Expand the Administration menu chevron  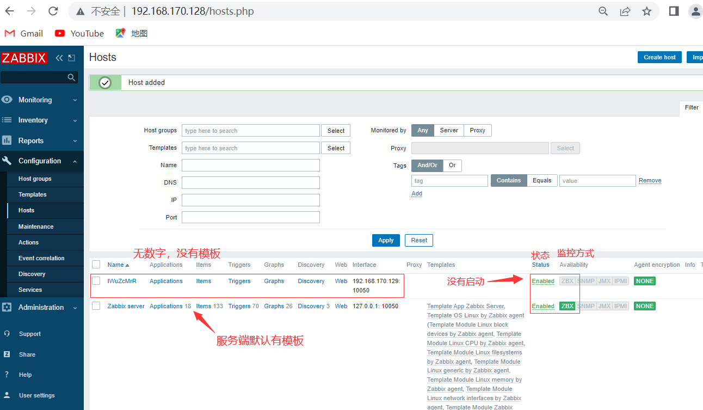(75, 308)
